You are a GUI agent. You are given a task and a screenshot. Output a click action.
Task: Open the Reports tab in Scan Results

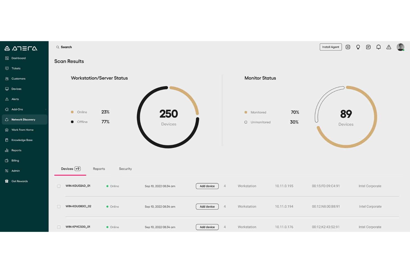[x=99, y=169]
